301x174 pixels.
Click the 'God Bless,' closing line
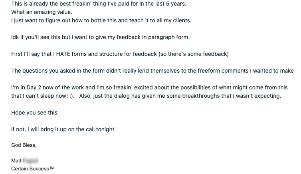[24, 145]
